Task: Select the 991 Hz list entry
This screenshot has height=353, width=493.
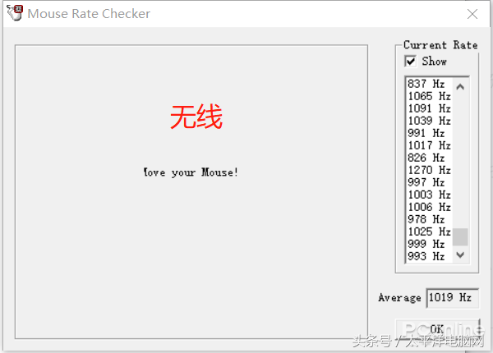Action: (x=430, y=133)
